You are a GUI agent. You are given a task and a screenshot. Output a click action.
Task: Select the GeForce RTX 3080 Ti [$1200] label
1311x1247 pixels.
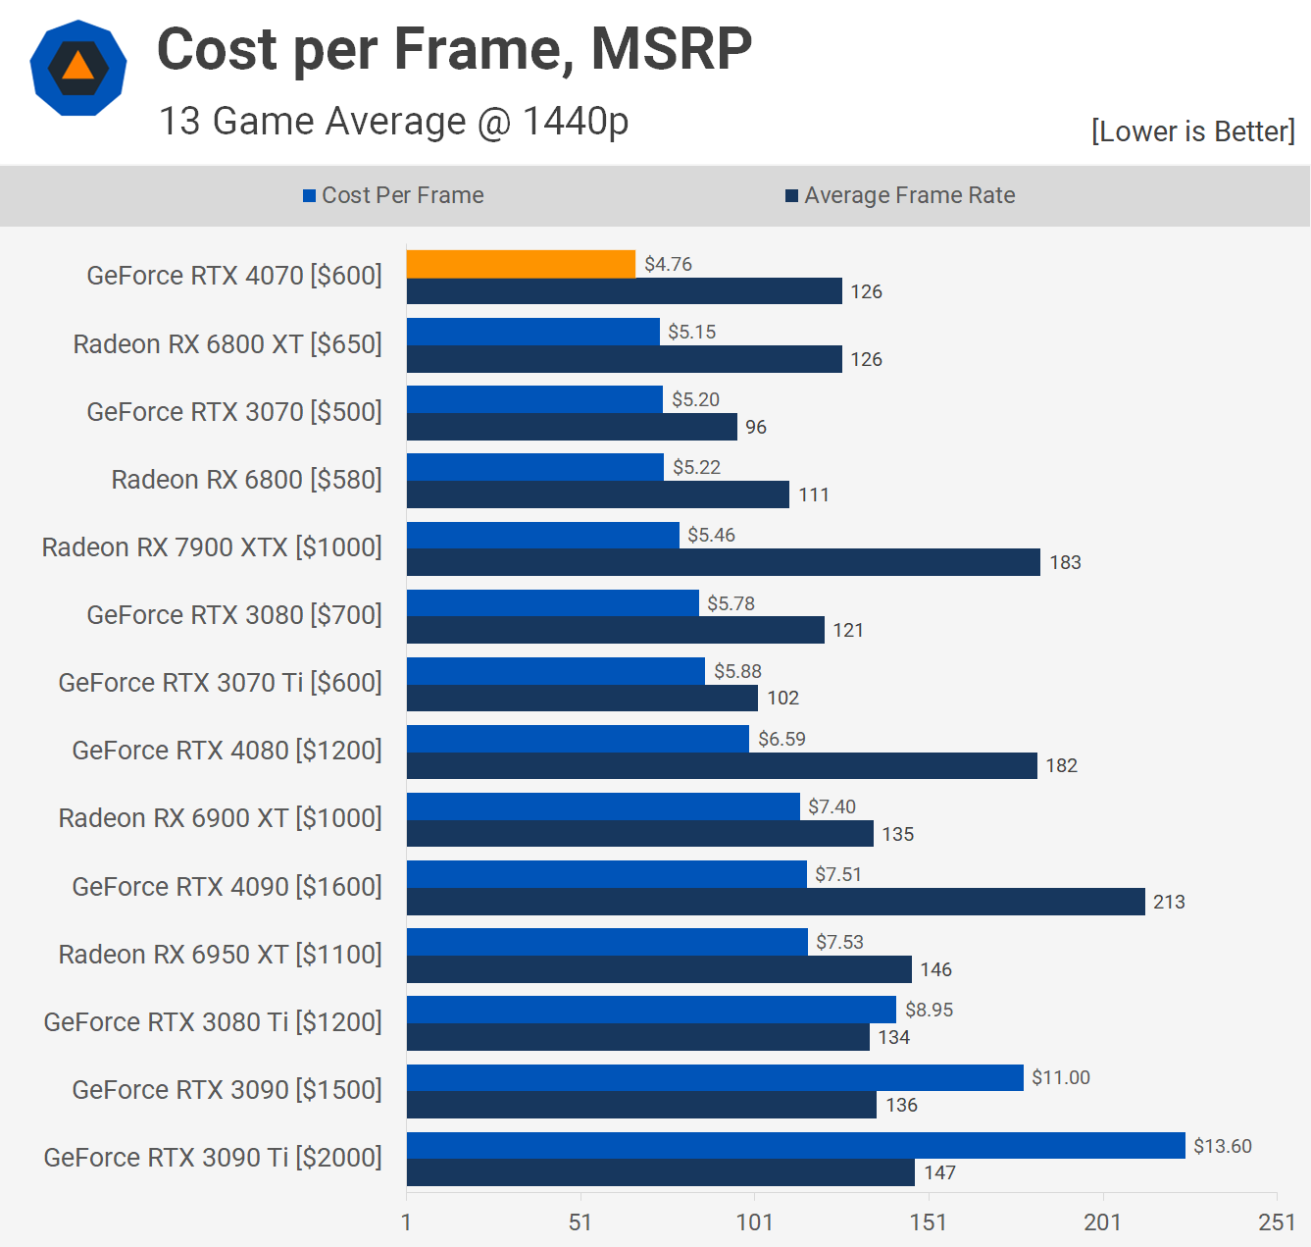(213, 1022)
